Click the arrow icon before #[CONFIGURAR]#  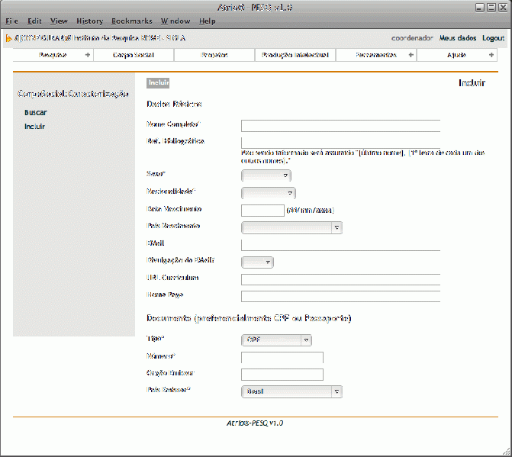click(8, 37)
